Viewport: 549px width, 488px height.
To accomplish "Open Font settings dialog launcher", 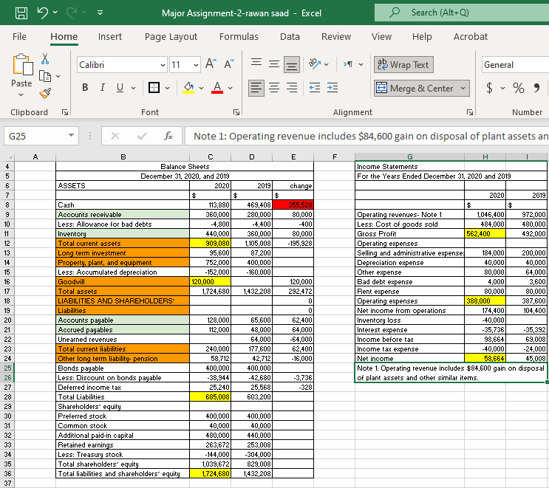I will 236,112.
